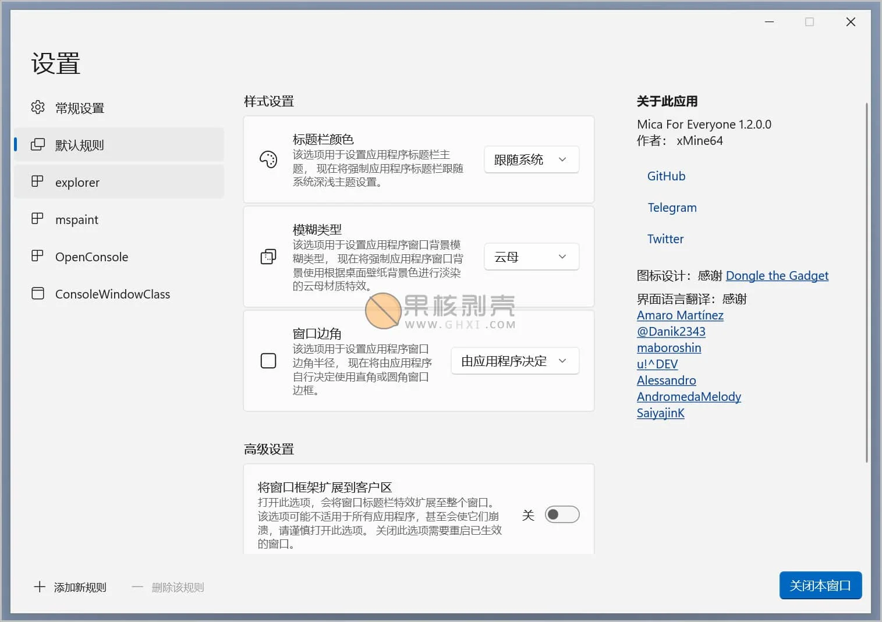Screen dimensions: 882x622
Task: Click the ConsoleWindowClass rule icon
Action: [37, 293]
